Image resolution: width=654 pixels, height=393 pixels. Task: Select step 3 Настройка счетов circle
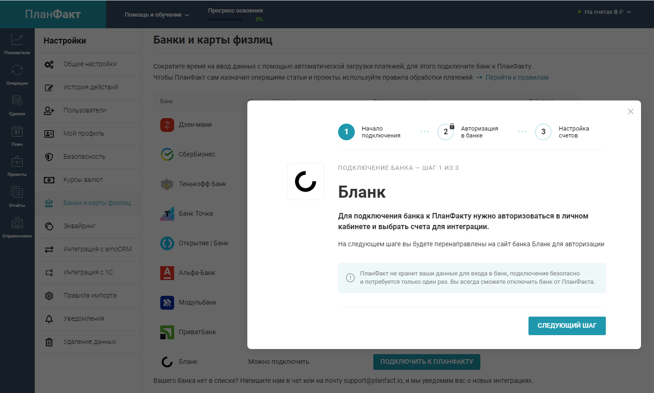point(543,132)
